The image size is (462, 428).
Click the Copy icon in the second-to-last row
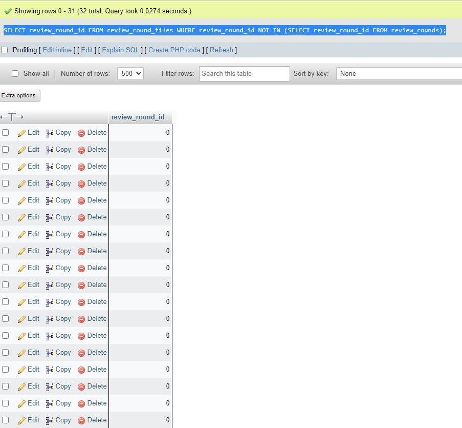click(50, 404)
